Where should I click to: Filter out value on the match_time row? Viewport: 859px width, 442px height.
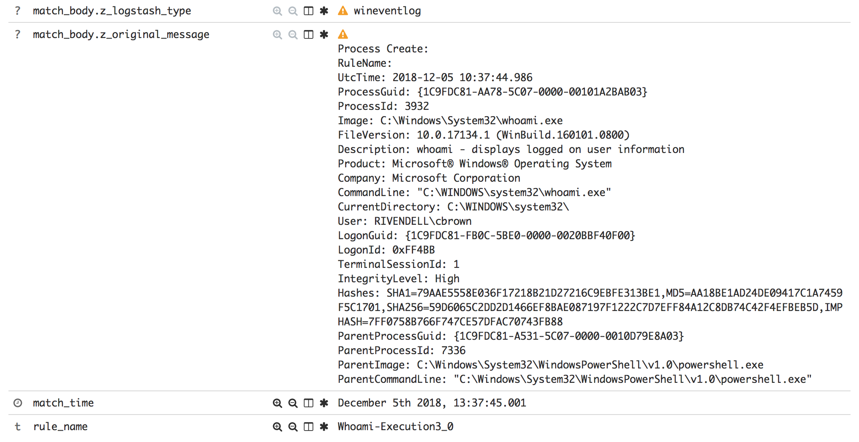(x=293, y=403)
